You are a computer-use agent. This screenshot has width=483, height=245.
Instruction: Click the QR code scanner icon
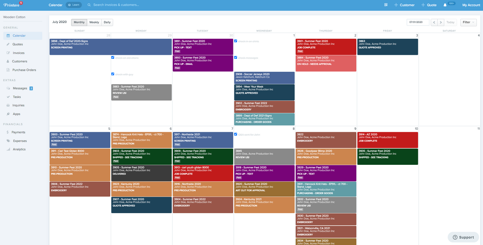[x=386, y=5]
